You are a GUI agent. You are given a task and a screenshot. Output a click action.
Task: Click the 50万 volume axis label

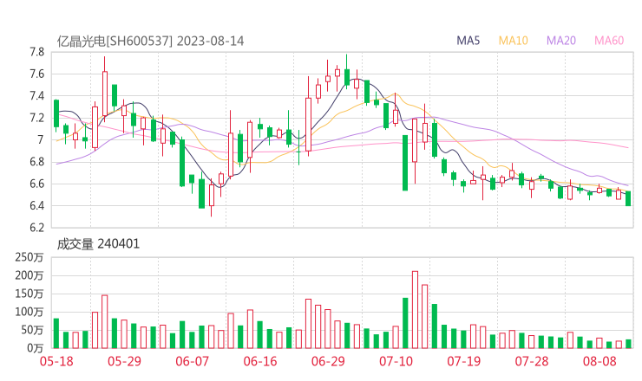click(32, 330)
